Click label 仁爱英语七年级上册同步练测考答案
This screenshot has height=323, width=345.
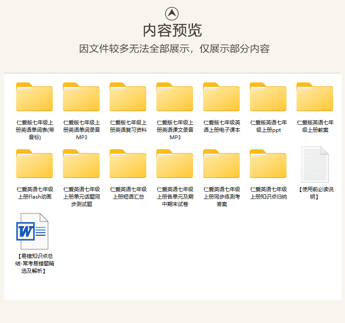tap(222, 197)
